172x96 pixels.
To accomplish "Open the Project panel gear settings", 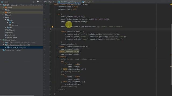I will pyautogui.click(x=38, y=2).
